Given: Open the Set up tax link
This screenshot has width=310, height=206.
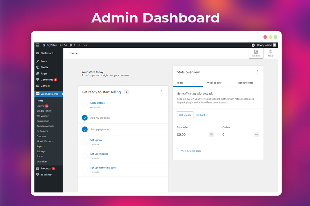Looking at the screenshot, I should pos(96,140).
